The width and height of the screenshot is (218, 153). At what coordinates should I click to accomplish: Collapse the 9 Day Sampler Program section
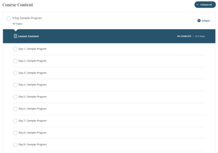(x=205, y=21)
